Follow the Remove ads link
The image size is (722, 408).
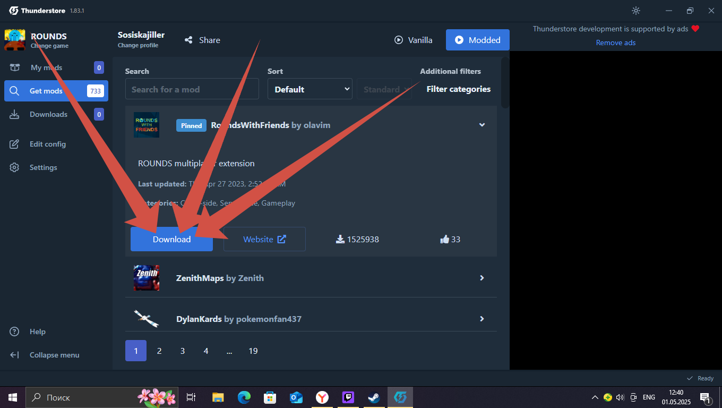click(616, 42)
